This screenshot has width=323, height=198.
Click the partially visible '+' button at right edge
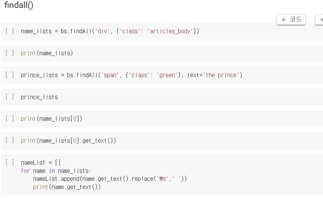320,20
